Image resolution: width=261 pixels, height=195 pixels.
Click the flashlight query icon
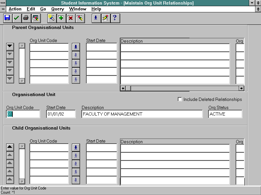pos(52,18)
